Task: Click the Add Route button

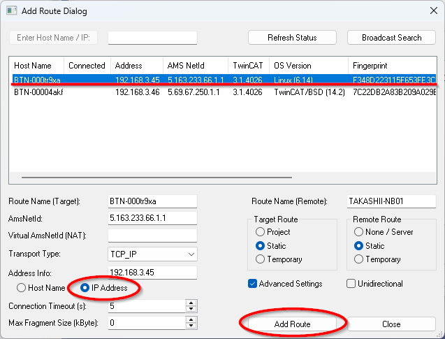Action: tap(292, 324)
